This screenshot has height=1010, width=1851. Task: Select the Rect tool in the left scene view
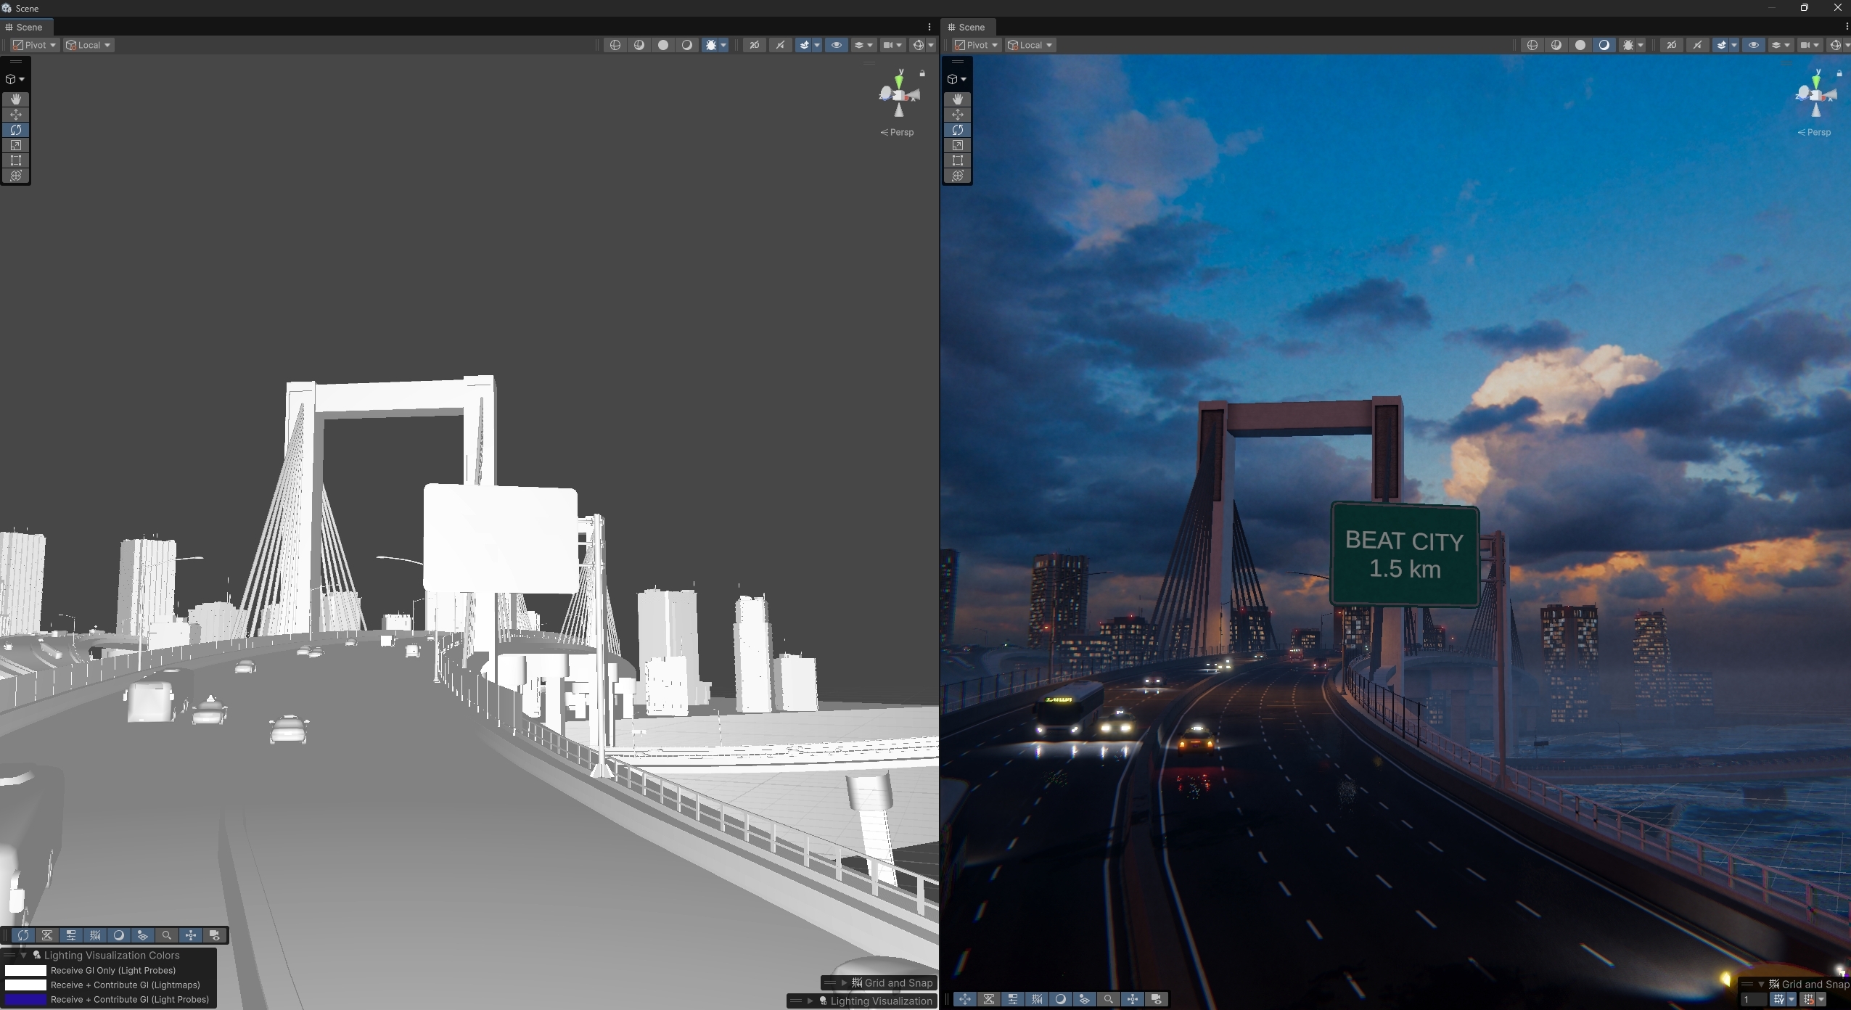[15, 160]
